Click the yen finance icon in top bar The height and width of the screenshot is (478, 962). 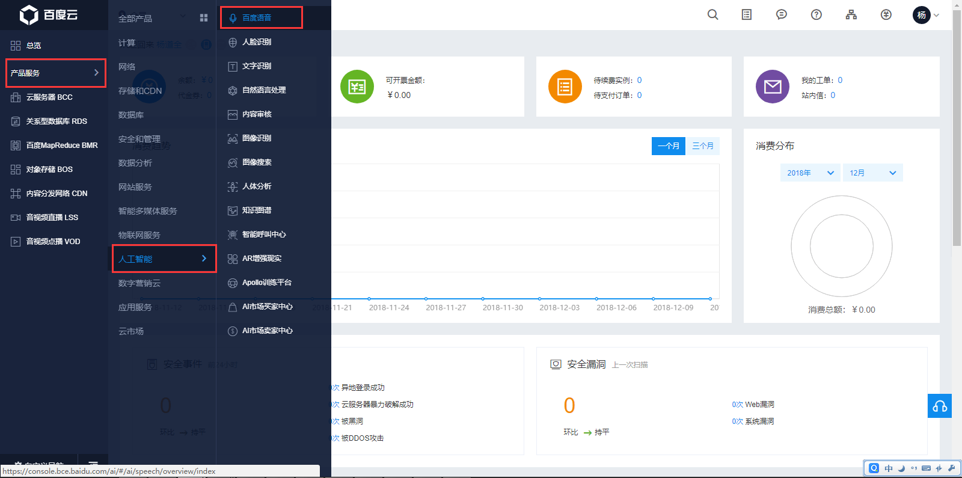tap(886, 14)
